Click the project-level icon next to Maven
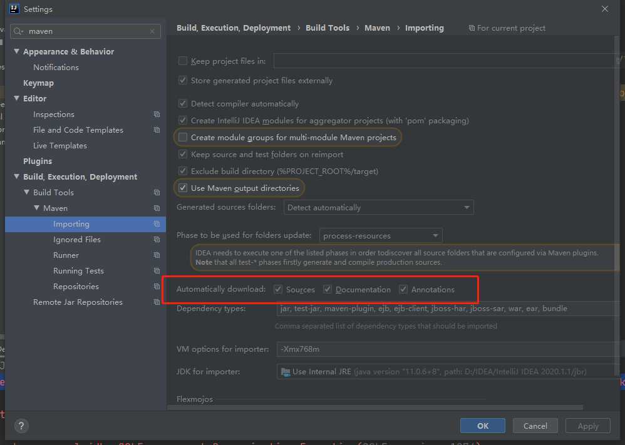This screenshot has height=445, width=625. coord(157,208)
